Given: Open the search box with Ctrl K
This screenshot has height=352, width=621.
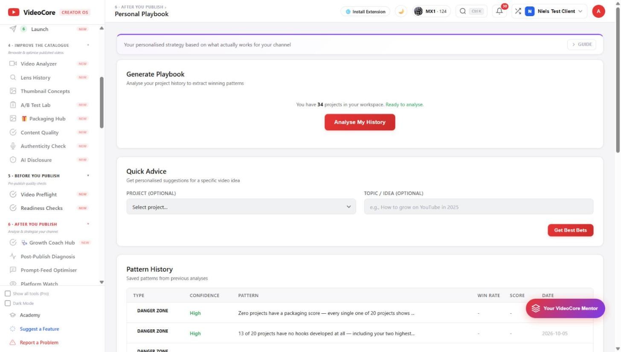Looking at the screenshot, I should coord(471,11).
